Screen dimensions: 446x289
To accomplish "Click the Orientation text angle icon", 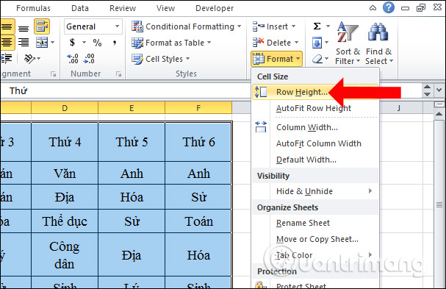I will tap(29, 59).
